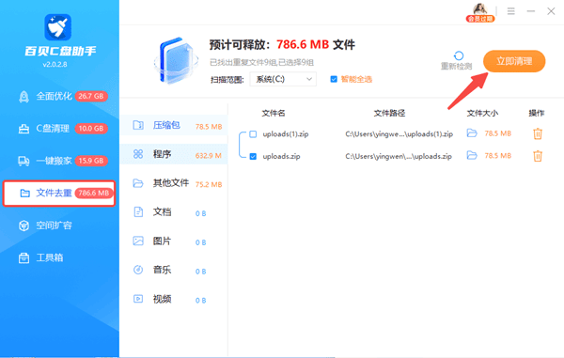Select the 其他文件 category tab
The width and height of the screenshot is (564, 358).
tap(174, 183)
